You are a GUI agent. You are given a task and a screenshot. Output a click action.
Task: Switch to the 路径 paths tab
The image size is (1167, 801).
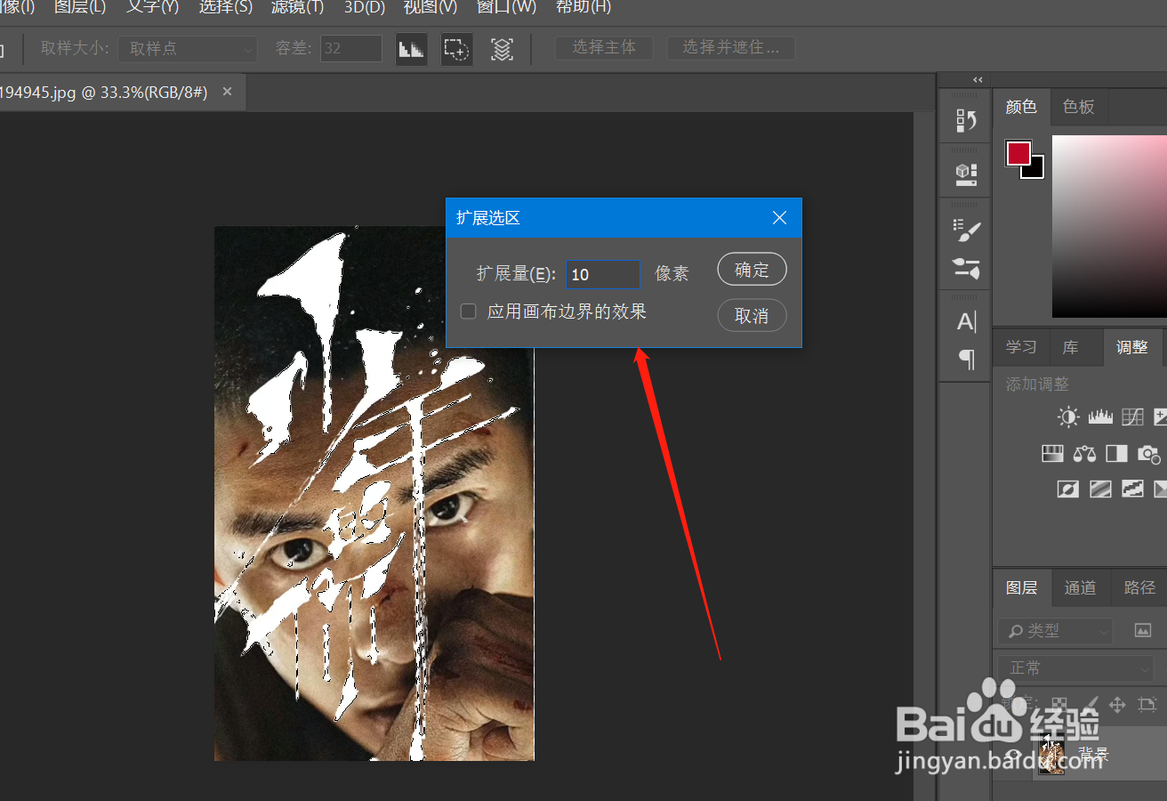tap(1139, 587)
